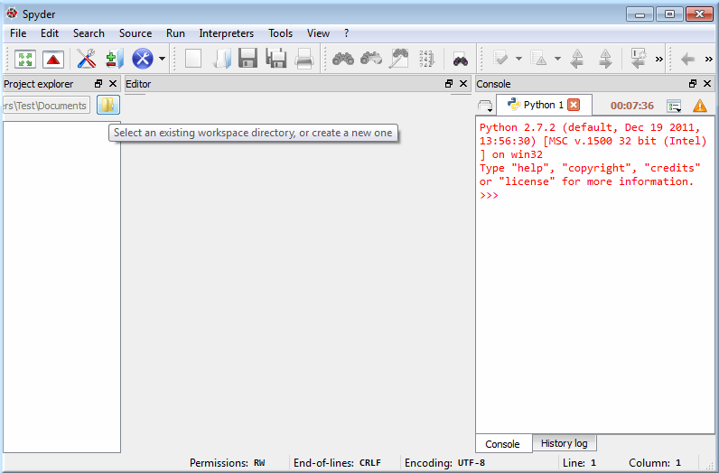Click the blue circle tools icon
The image size is (719, 473).
point(143,59)
